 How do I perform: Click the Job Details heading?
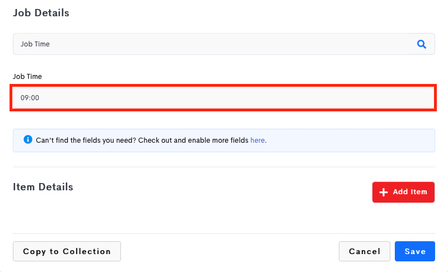point(41,13)
